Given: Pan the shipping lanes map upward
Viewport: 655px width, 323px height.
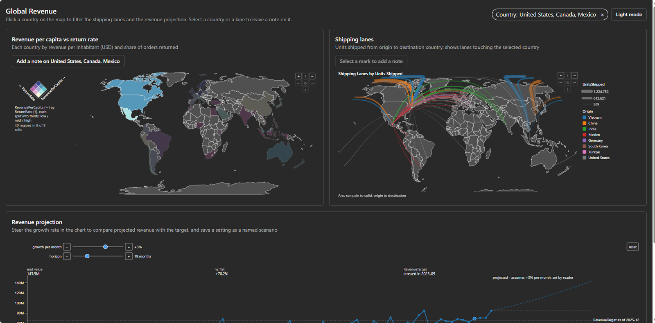Looking at the screenshot, I should (568, 75).
